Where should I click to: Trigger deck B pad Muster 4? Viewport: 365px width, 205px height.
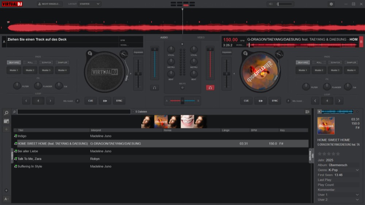351,70
